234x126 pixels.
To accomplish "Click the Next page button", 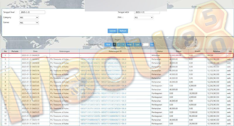I will pyautogui.click(x=129, y=45).
